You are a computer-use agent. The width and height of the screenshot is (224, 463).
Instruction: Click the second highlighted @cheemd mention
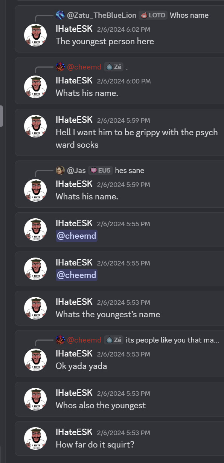76,275
